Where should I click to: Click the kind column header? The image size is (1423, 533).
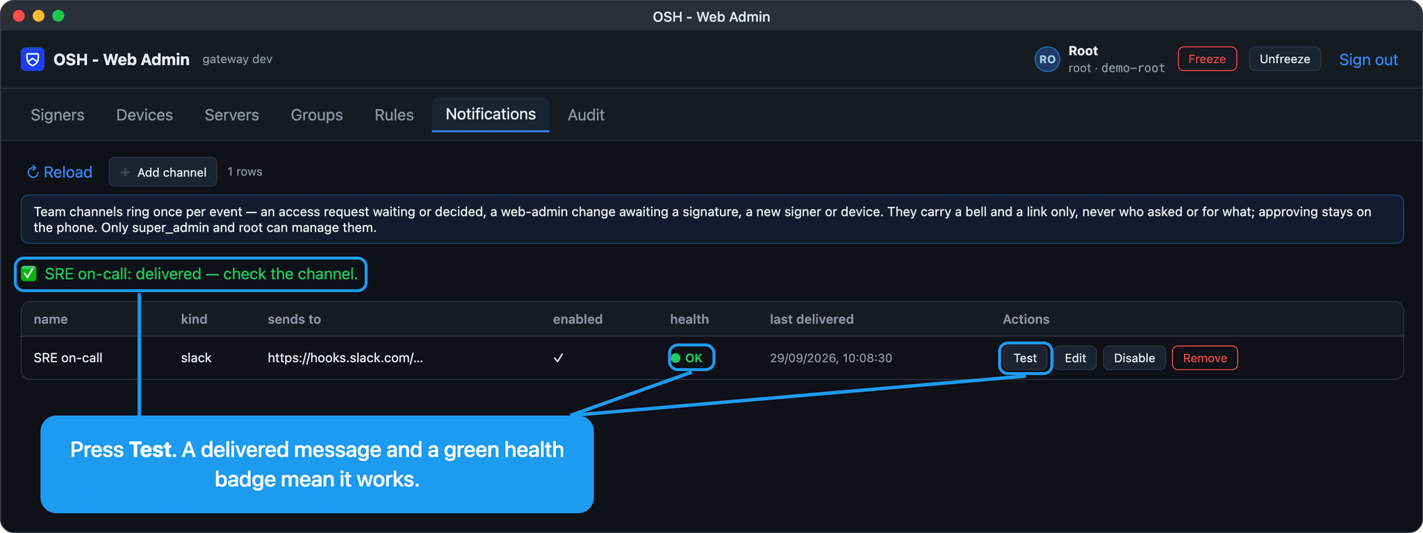tap(194, 319)
